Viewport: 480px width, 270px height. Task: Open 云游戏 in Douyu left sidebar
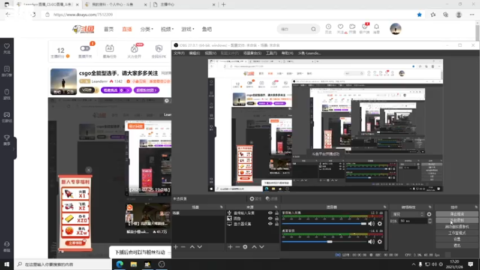(7, 117)
